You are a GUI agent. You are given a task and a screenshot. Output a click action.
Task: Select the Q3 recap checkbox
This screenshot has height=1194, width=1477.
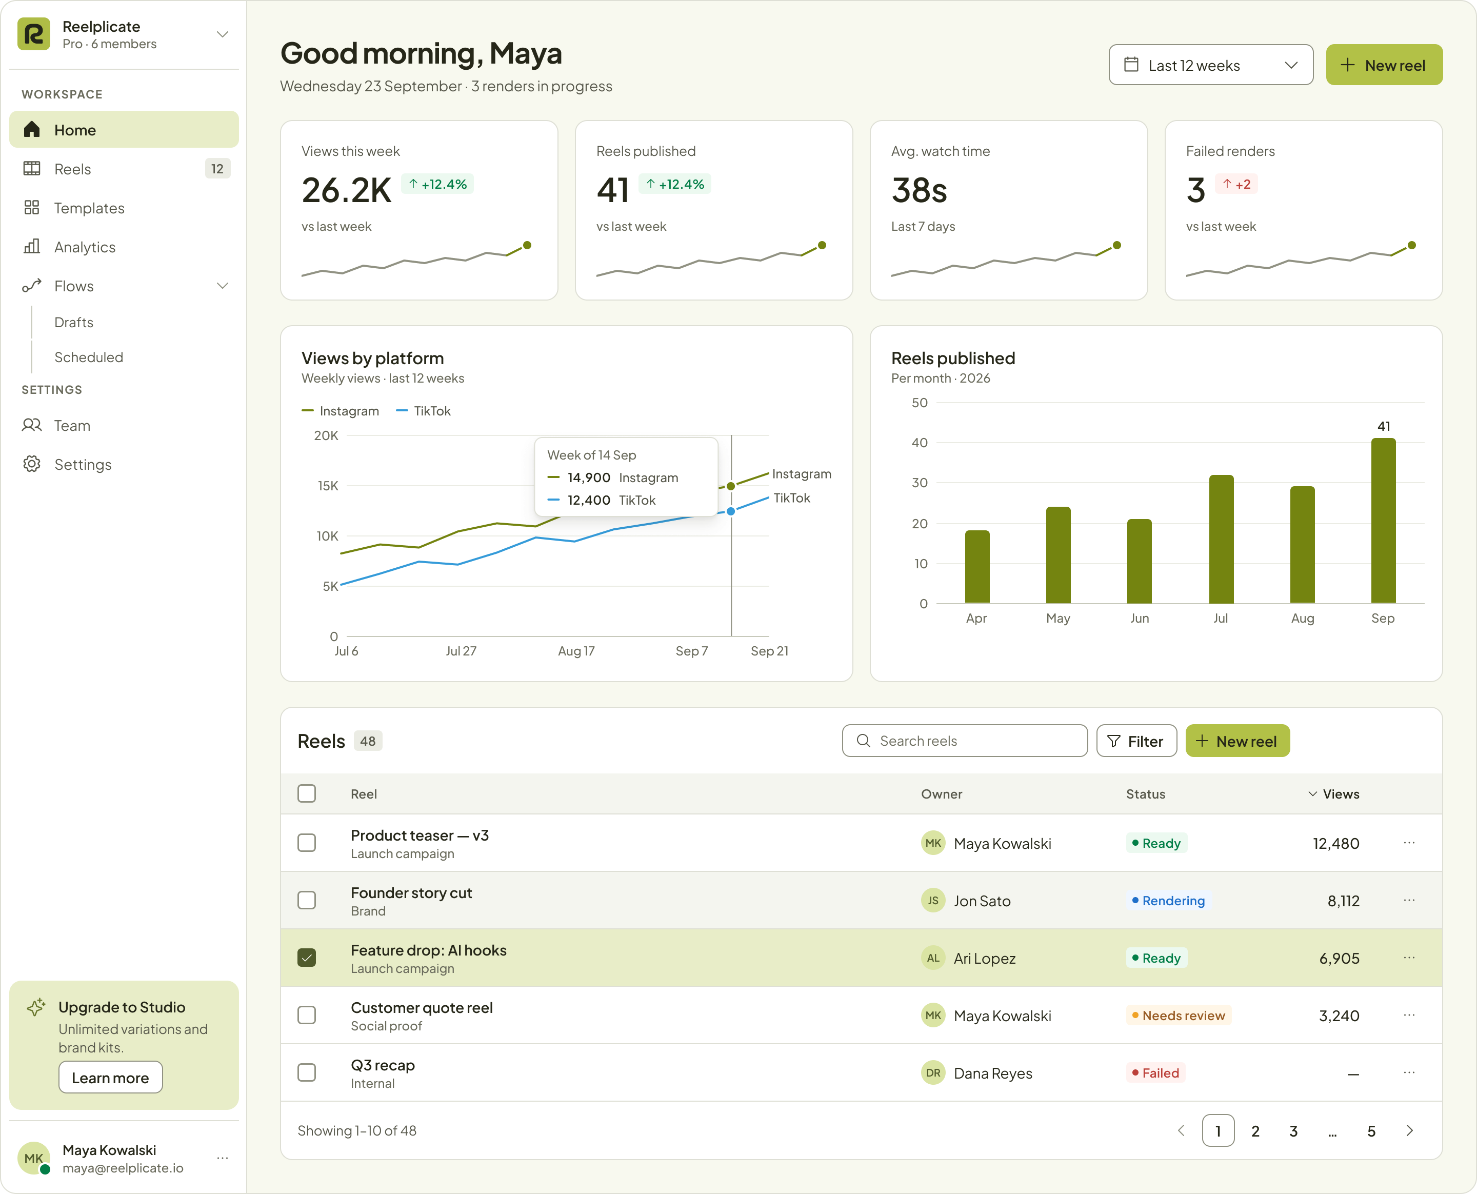click(307, 1072)
